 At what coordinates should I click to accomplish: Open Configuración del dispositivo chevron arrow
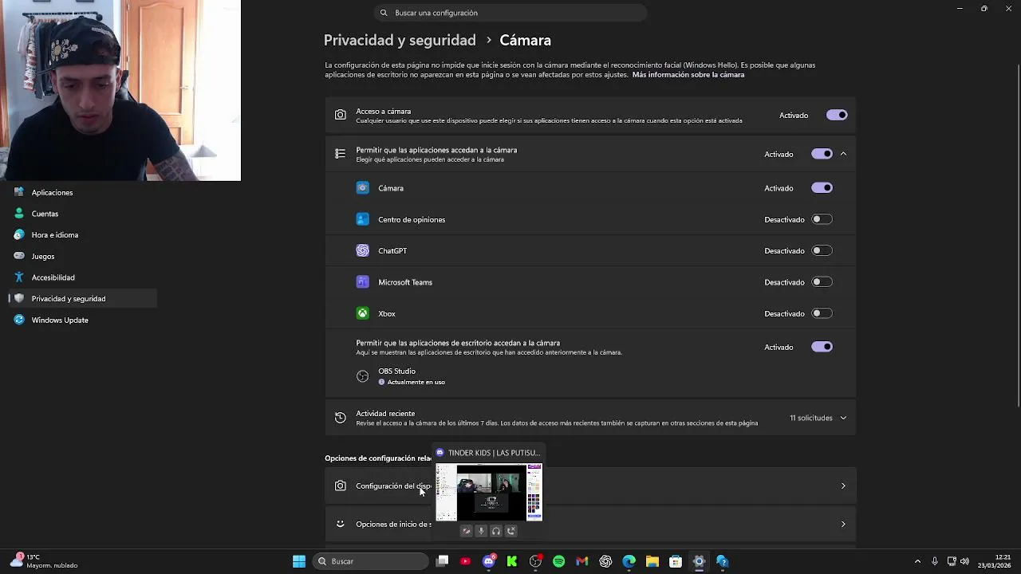point(843,486)
